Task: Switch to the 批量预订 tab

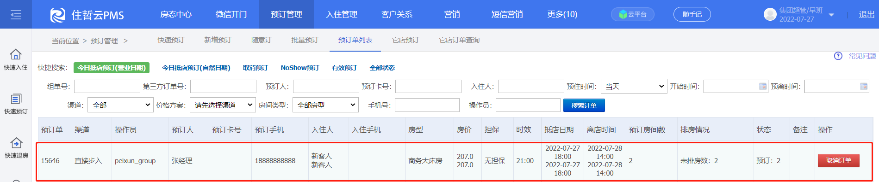Action: tap(305, 40)
